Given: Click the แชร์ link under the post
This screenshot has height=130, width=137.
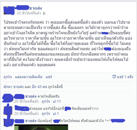Looking at the screenshot, I should (x=49, y=77).
